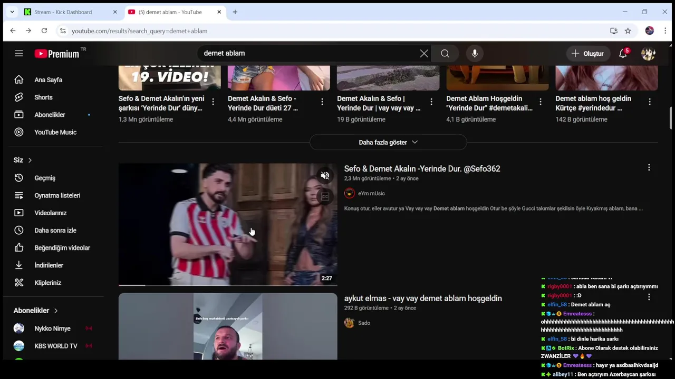675x379 pixels.
Task: Seek in preview progress bar
Action: point(228,285)
